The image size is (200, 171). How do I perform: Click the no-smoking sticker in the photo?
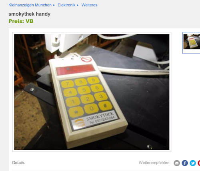(x=86, y=60)
